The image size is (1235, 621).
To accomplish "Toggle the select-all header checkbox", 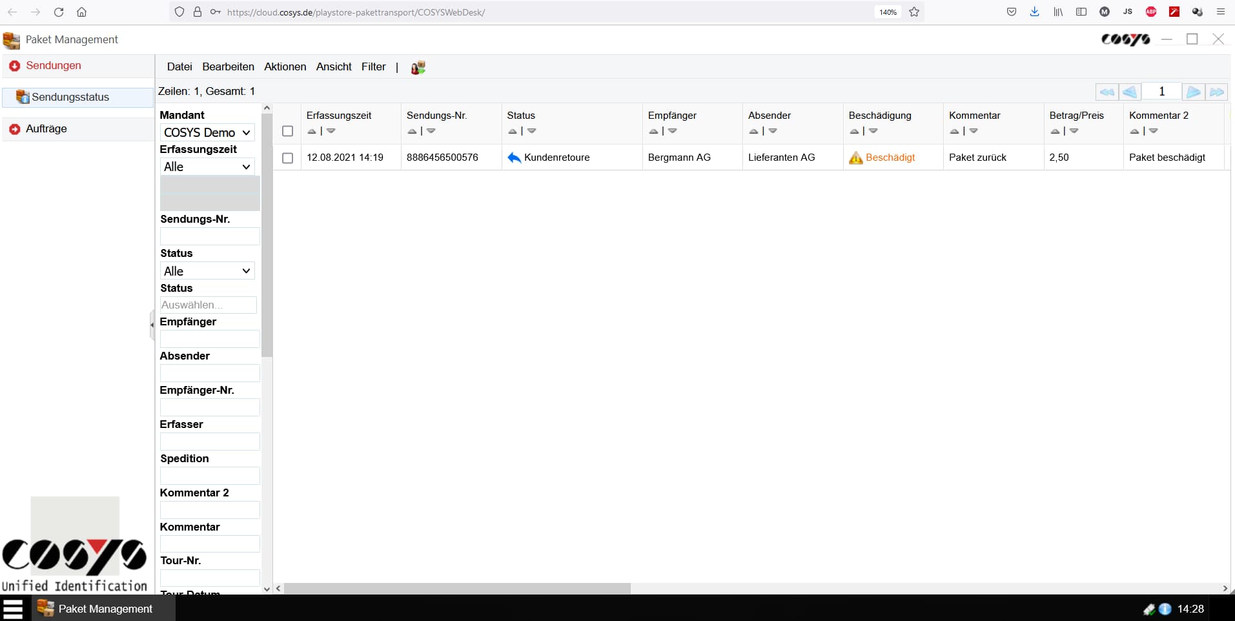I will (288, 131).
